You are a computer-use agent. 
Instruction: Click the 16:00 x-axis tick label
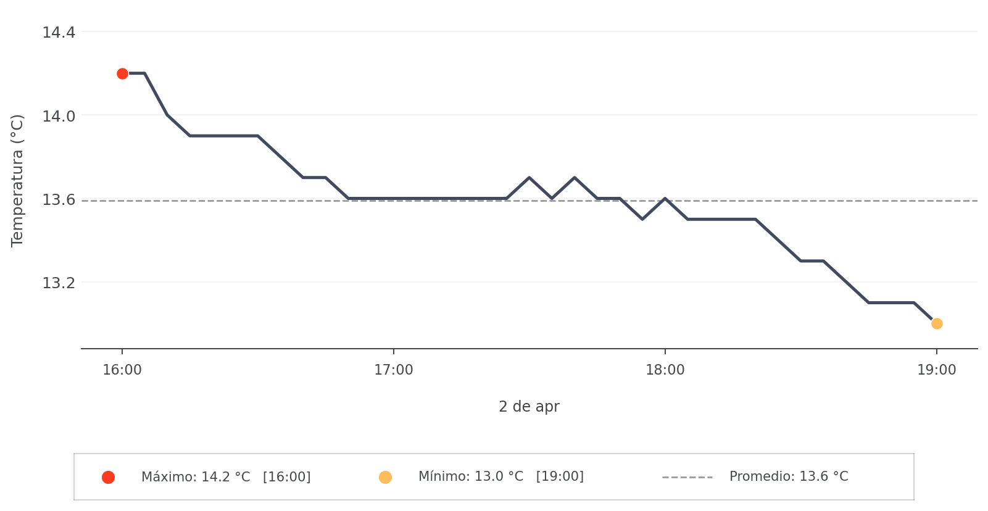pos(122,370)
